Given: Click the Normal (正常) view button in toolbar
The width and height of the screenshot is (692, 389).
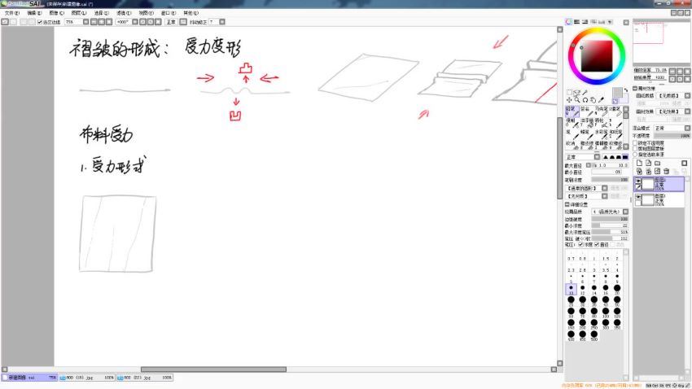Looking at the screenshot, I should pos(171,22).
